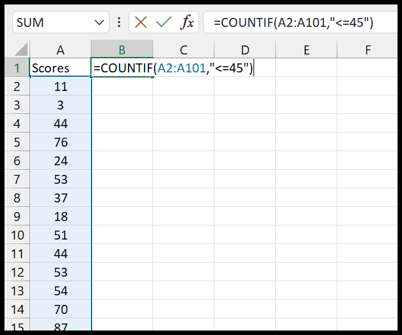Click cell A11 containing 44

[x=61, y=254]
